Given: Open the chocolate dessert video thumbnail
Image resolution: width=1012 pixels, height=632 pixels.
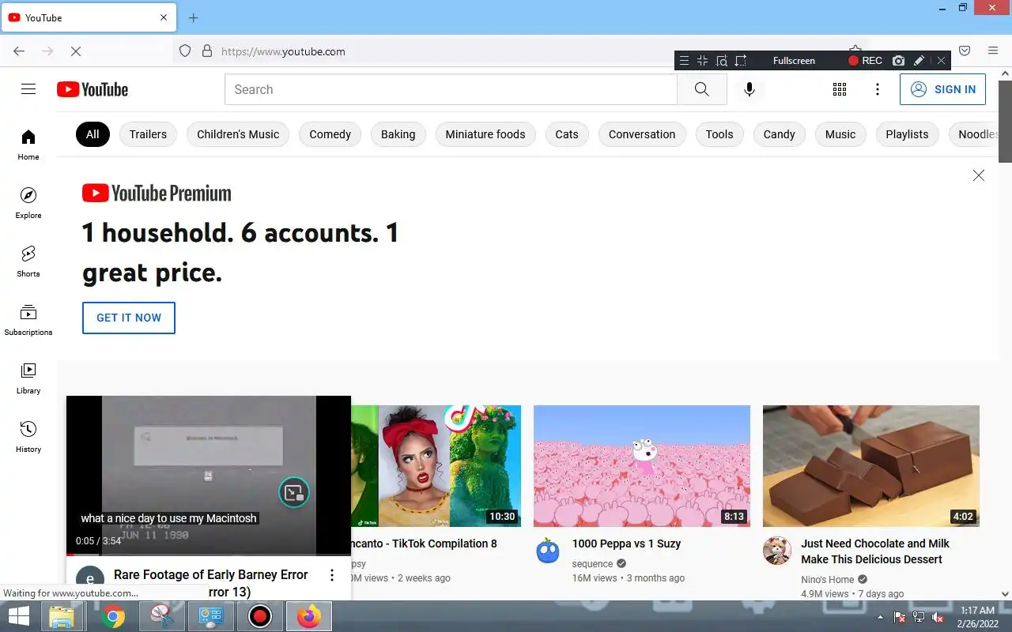Looking at the screenshot, I should click(x=871, y=466).
